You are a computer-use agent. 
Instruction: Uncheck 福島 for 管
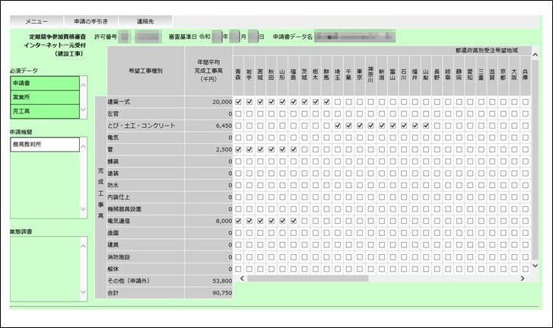(x=294, y=149)
